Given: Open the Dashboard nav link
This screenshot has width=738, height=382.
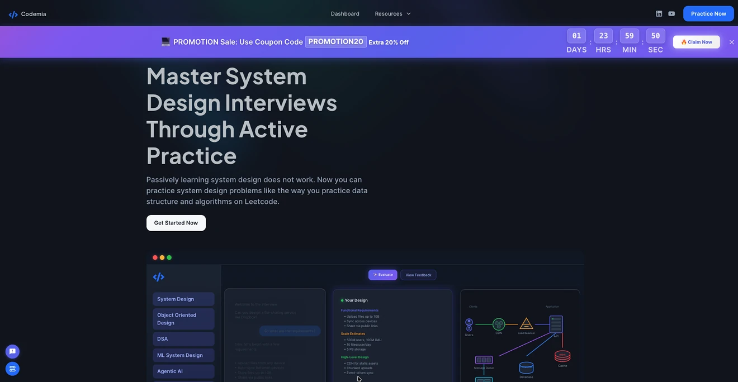Looking at the screenshot, I should point(345,13).
